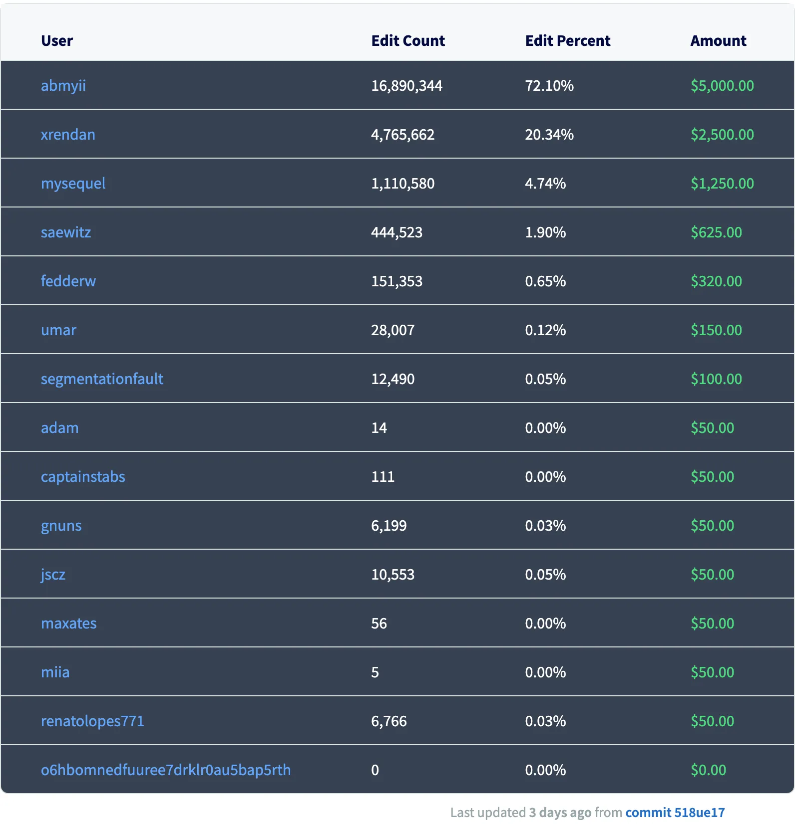Image resolution: width=795 pixels, height=826 pixels.
Task: Click the Edit Percent column header
Action: (x=568, y=41)
